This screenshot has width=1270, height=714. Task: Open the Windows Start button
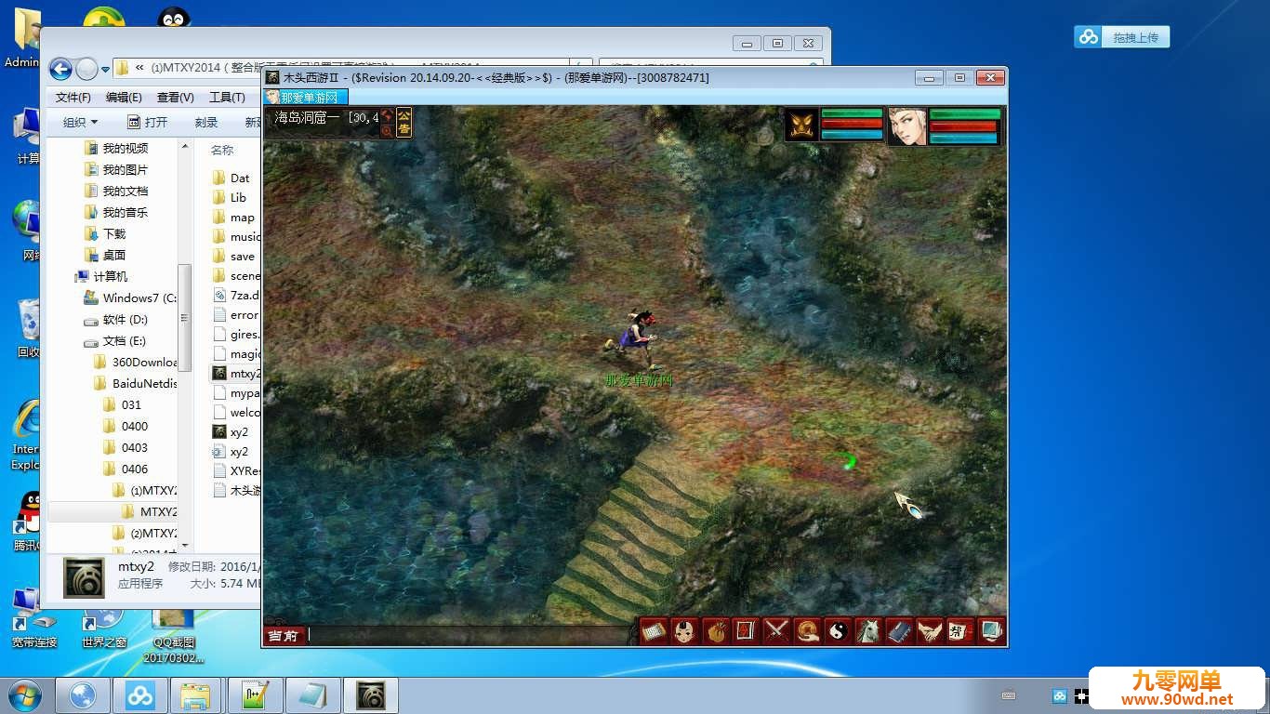click(x=25, y=695)
